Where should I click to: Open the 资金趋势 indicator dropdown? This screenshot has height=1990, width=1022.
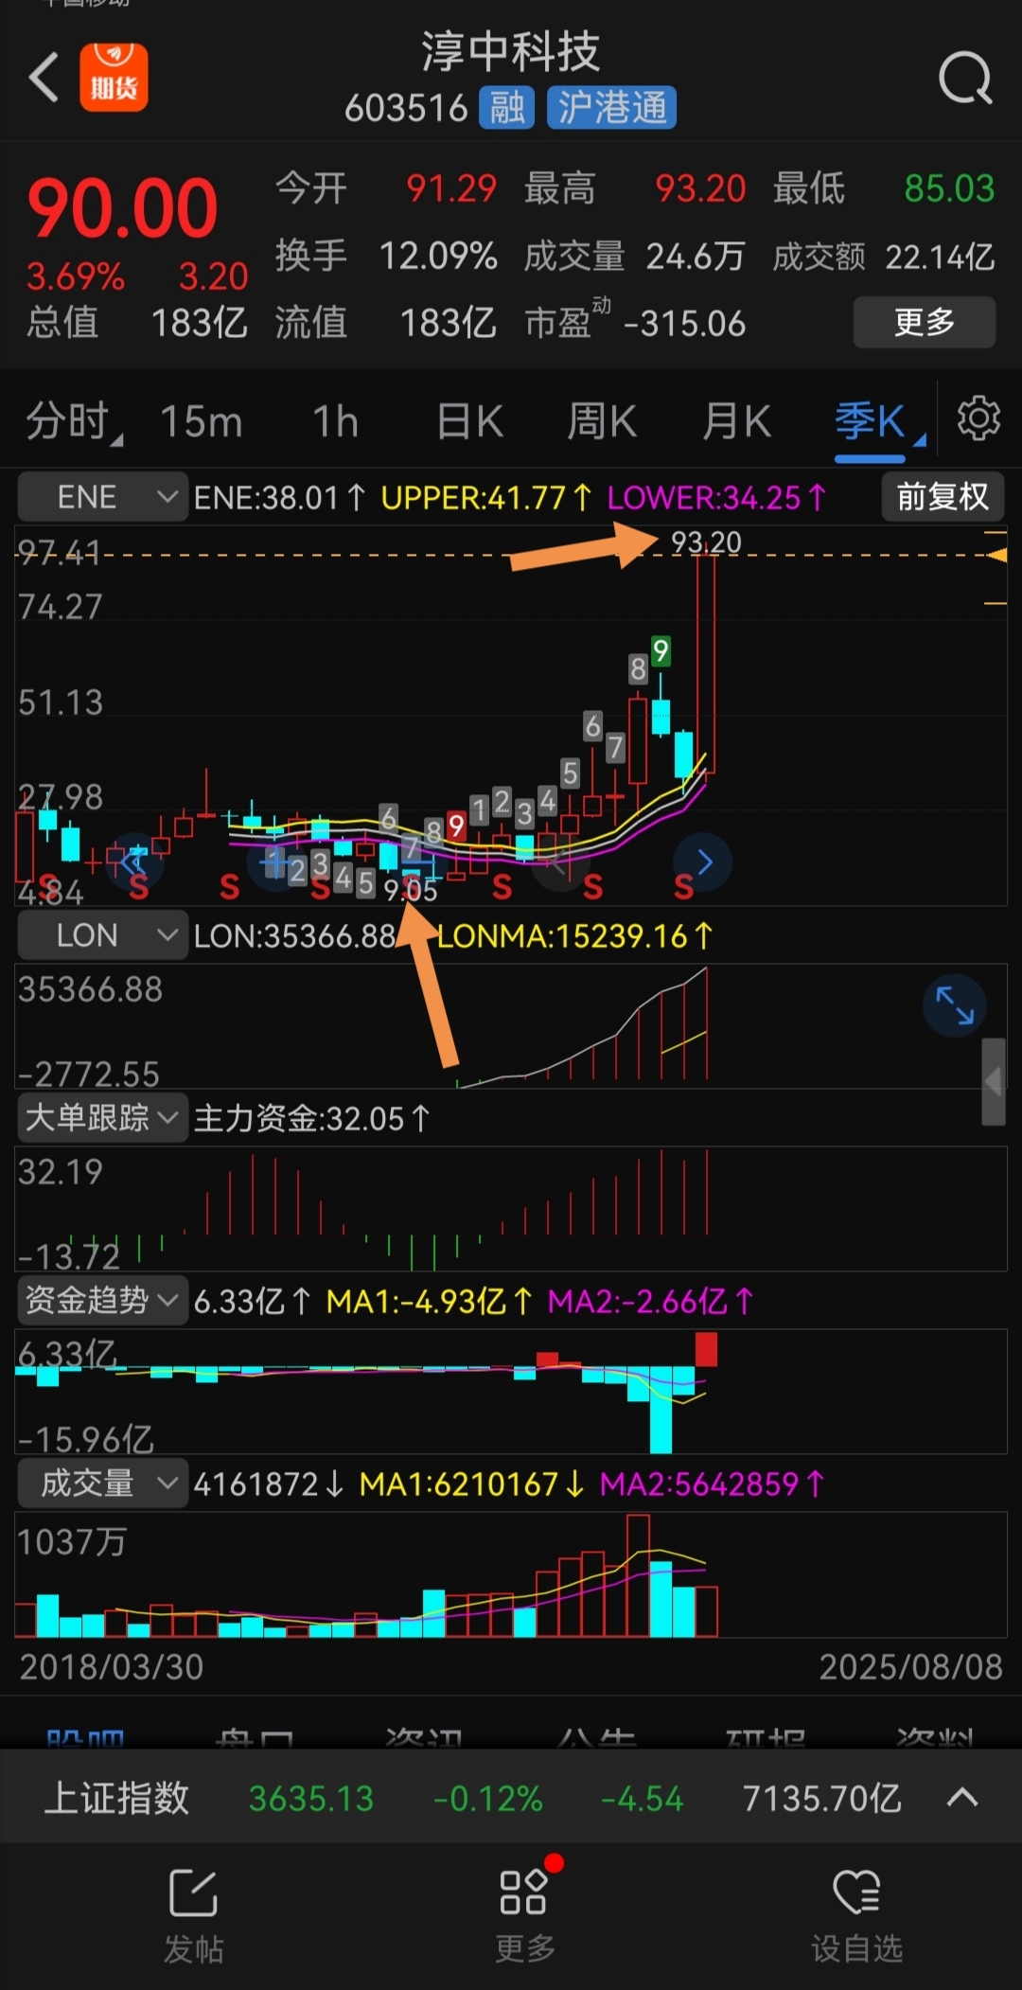point(102,1301)
